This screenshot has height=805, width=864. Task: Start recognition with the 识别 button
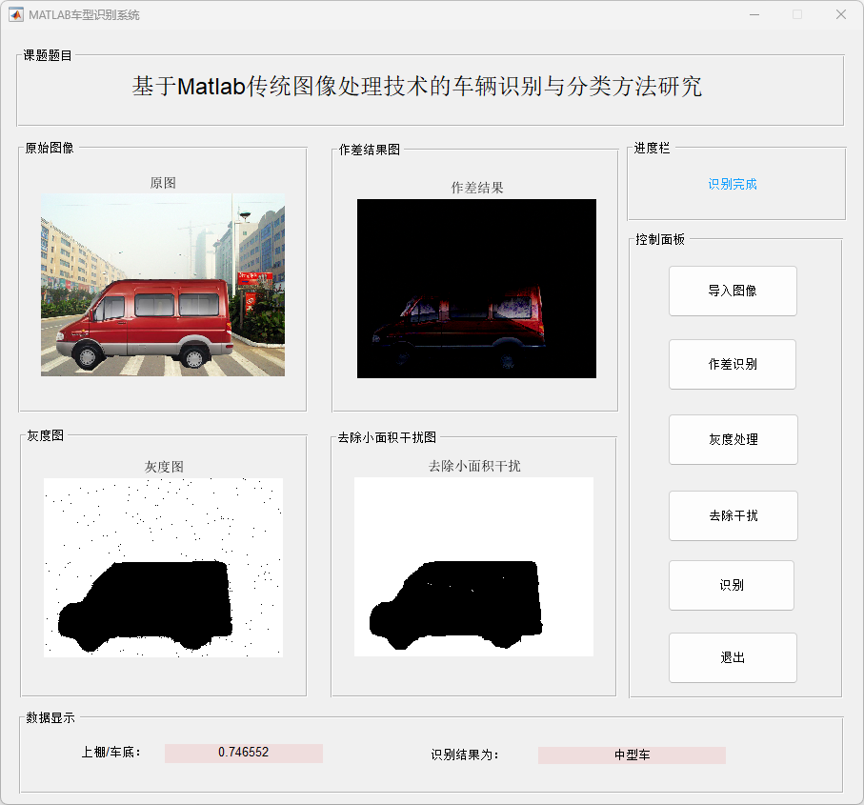pos(731,585)
